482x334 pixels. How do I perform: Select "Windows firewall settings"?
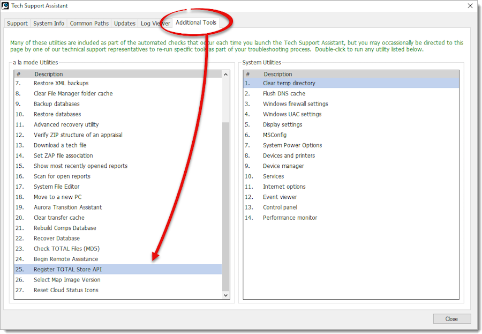(351, 104)
